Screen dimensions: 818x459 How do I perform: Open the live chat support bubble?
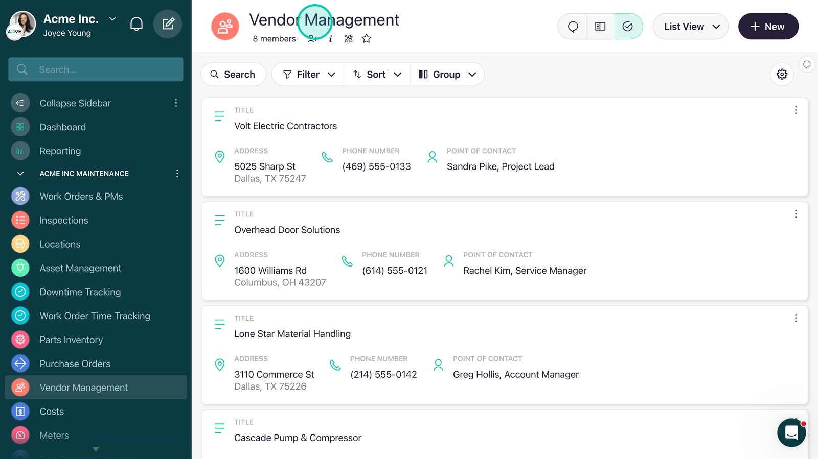[791, 432]
